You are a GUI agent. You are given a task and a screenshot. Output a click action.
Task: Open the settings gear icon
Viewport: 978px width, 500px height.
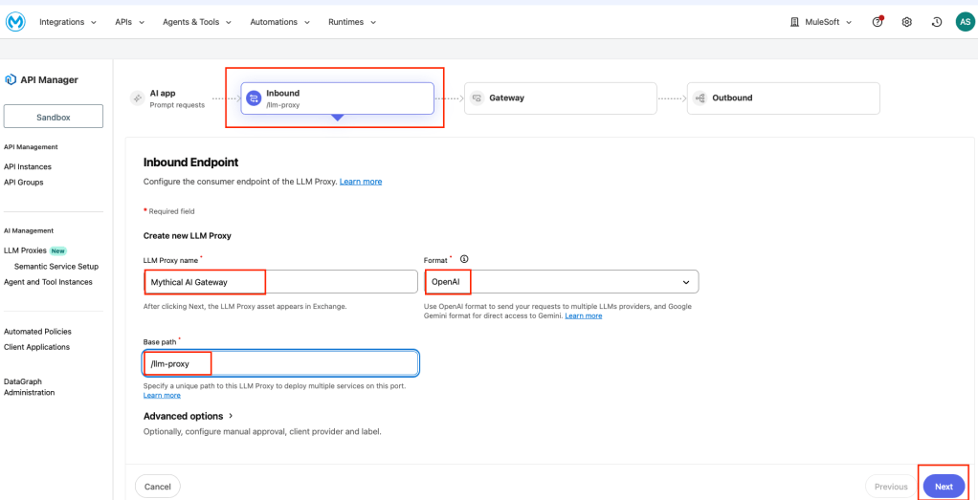(906, 22)
